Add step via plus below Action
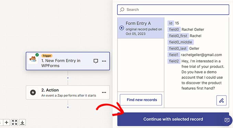The image size is (233, 128). click(x=68, y=107)
